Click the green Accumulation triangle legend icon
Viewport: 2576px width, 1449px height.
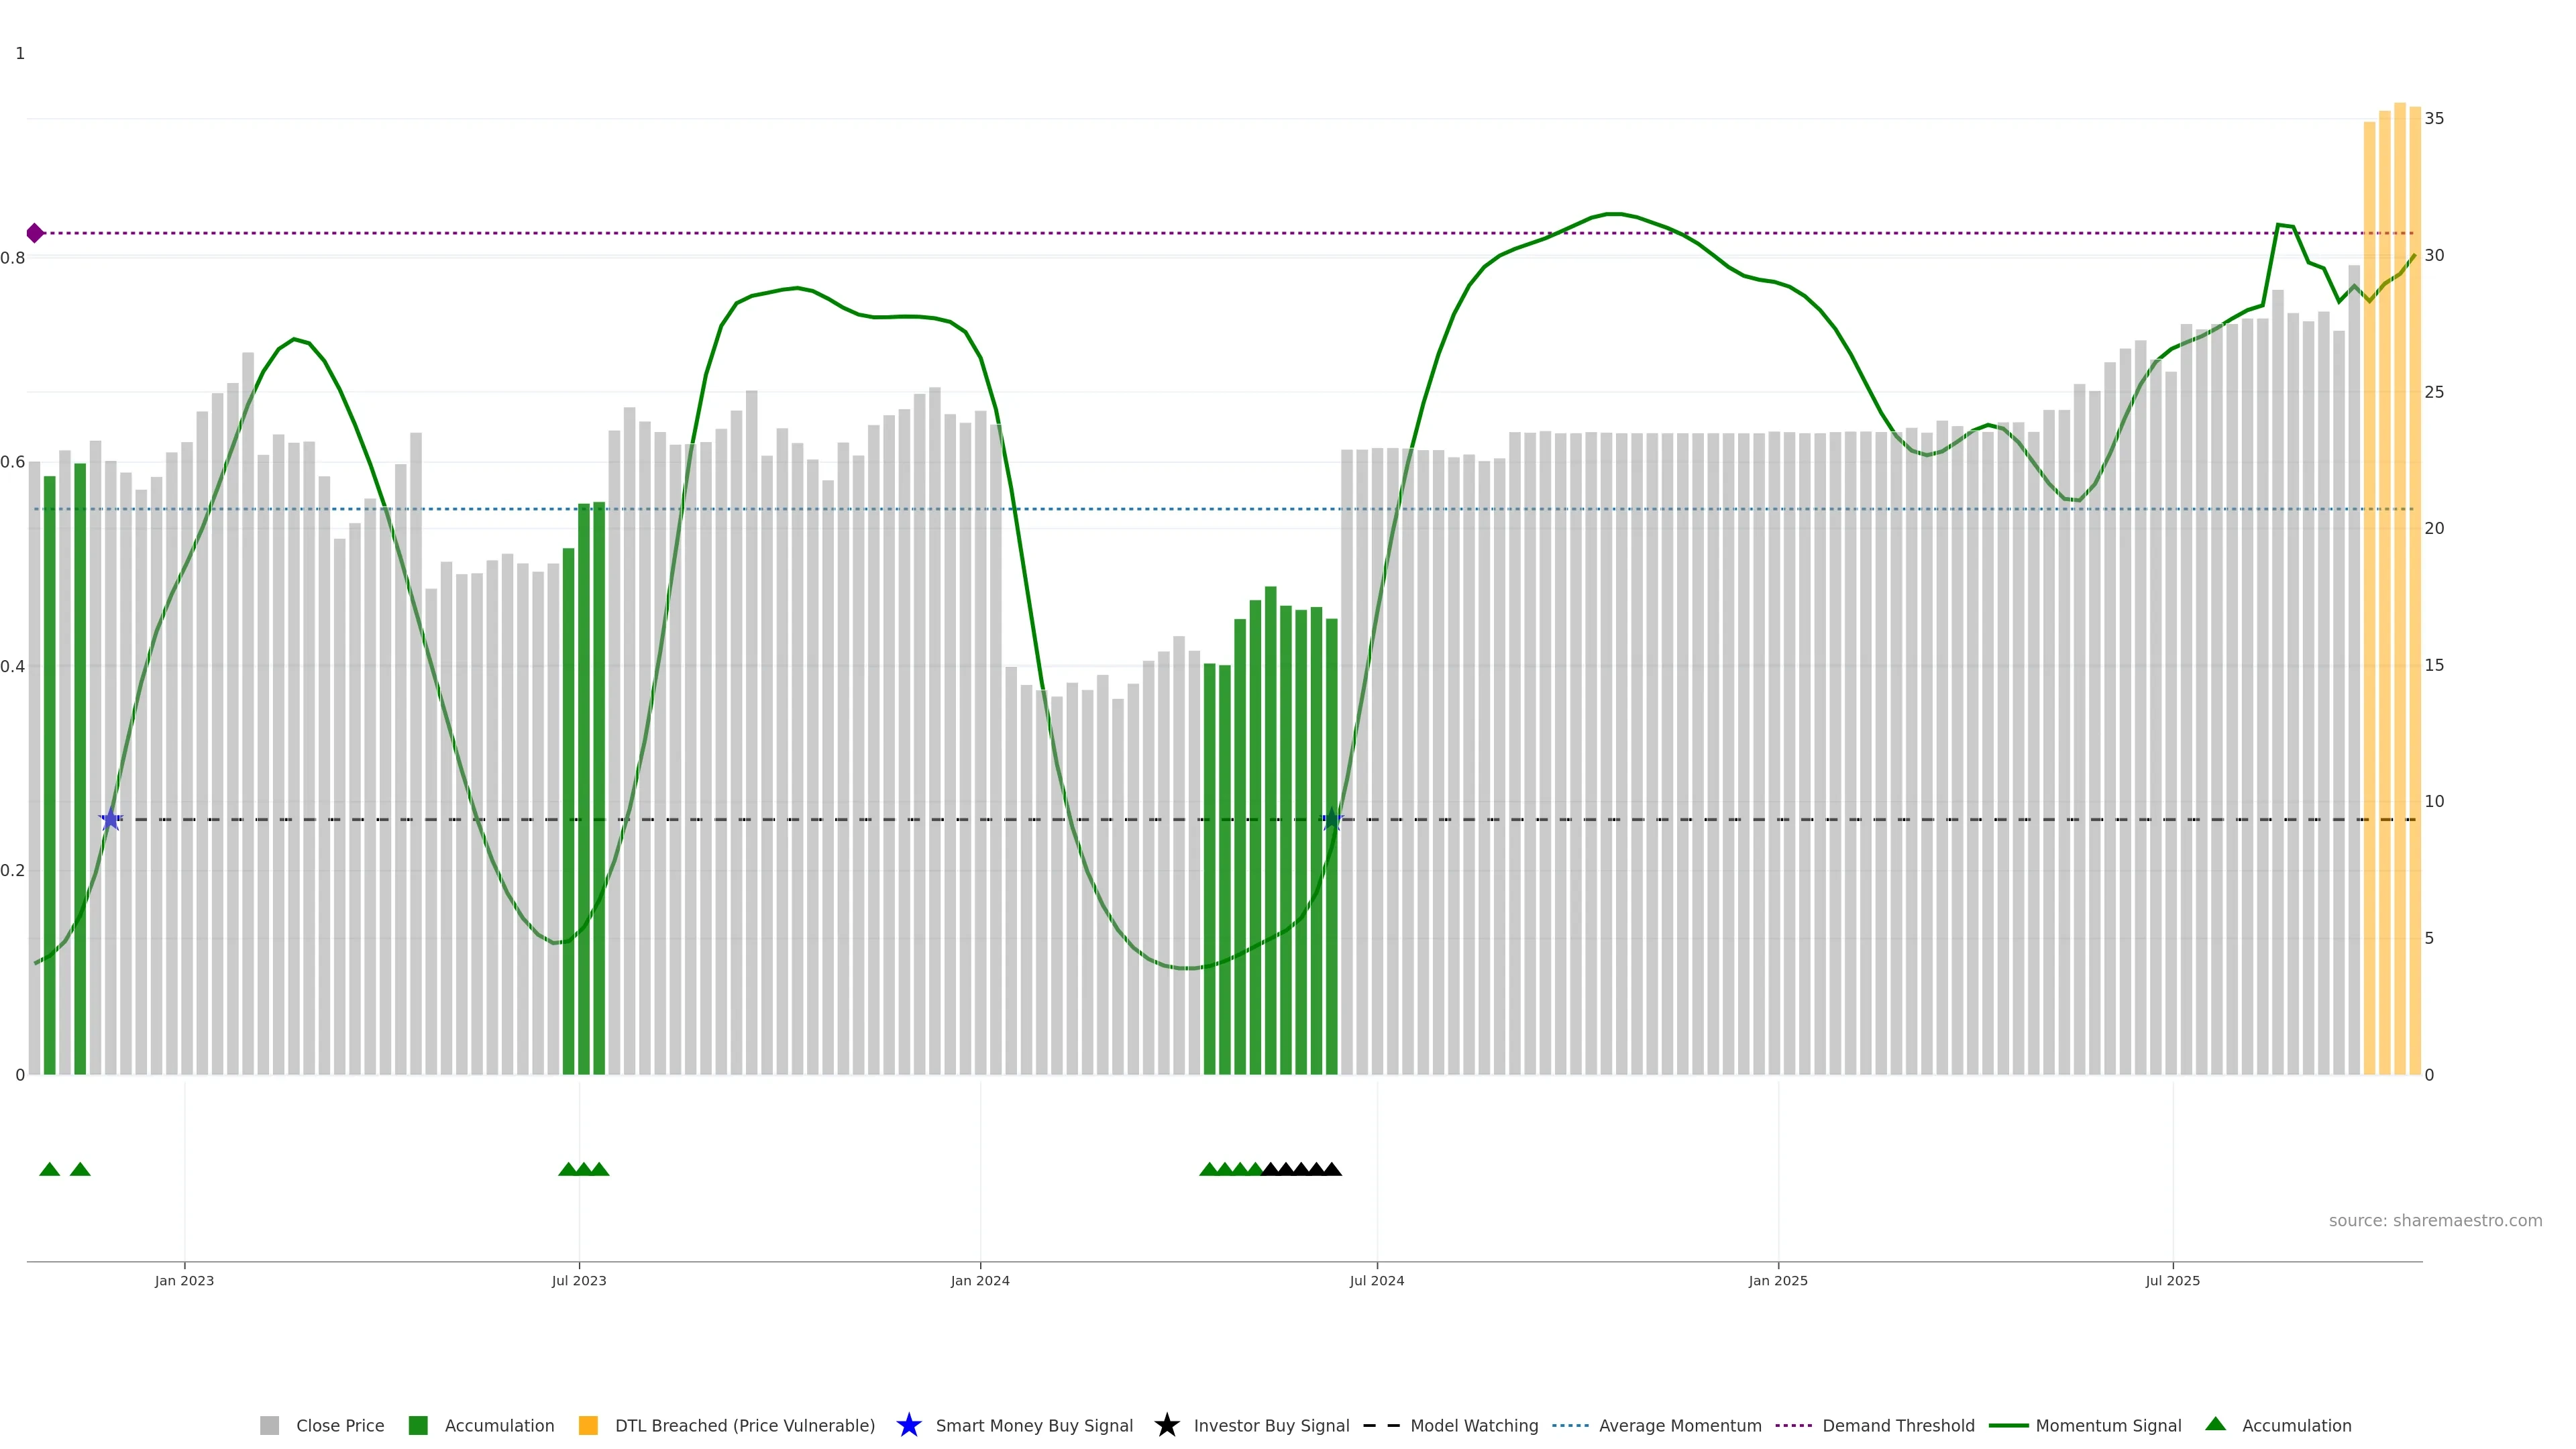coord(2215,1424)
